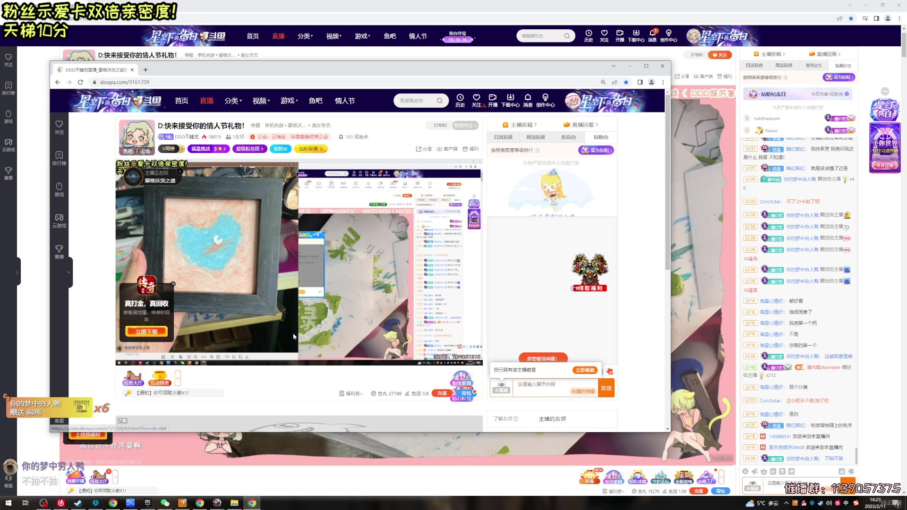Select 首页 in front window navigation
The height and width of the screenshot is (510, 907).
pyautogui.click(x=181, y=101)
